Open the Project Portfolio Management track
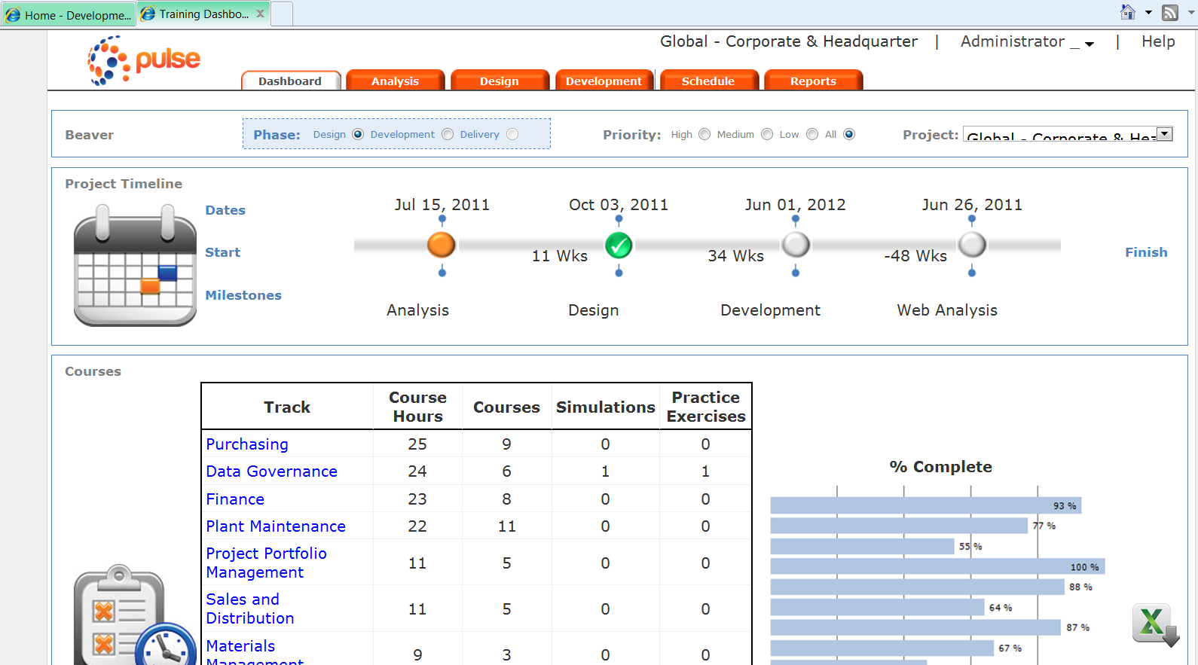This screenshot has width=1198, height=665. [x=267, y=563]
